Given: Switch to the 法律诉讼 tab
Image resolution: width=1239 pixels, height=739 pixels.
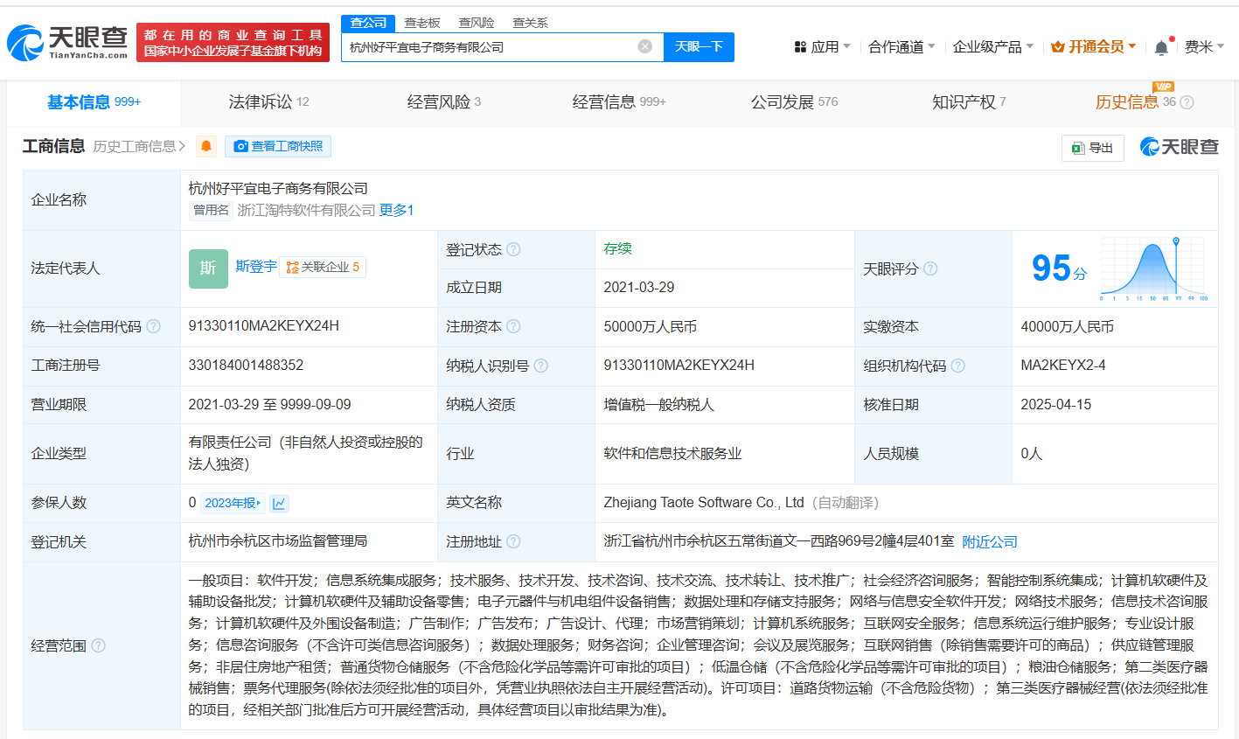Looking at the screenshot, I should click(268, 102).
